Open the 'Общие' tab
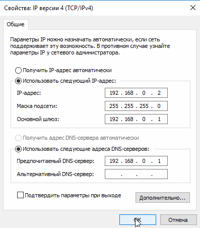The height and width of the screenshot is (228, 200). [16, 24]
